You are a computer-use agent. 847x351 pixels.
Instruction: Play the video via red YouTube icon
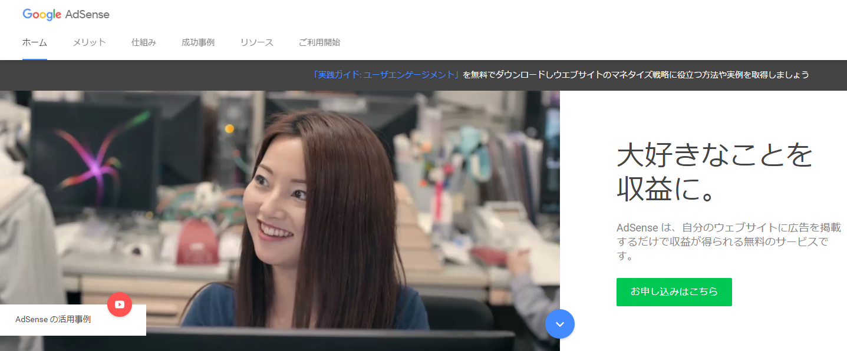coord(120,304)
